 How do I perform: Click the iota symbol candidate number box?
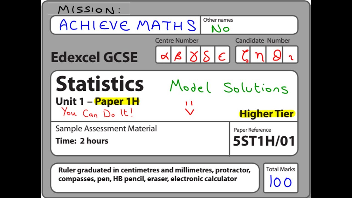290,55
